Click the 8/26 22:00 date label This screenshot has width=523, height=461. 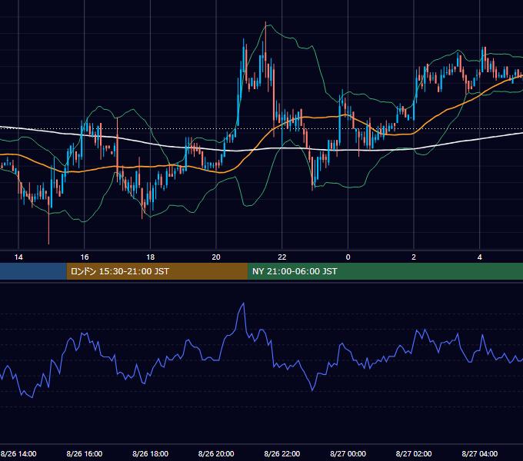tap(282, 453)
